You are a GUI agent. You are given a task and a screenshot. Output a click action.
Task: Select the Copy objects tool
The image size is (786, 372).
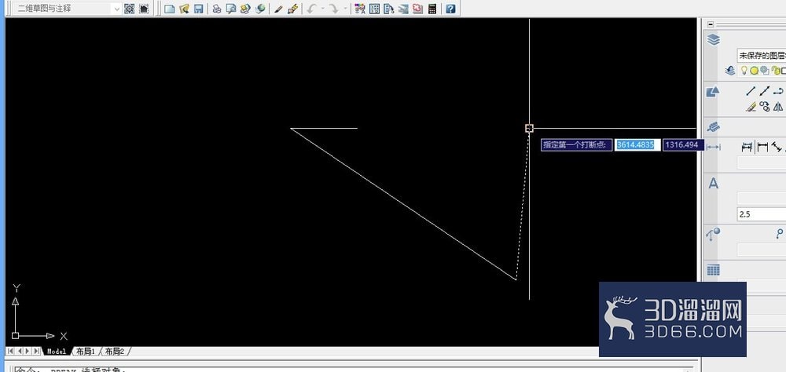[764, 106]
